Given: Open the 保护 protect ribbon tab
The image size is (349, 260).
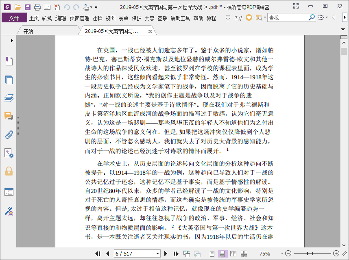Looking at the screenshot, I should click(x=136, y=18).
